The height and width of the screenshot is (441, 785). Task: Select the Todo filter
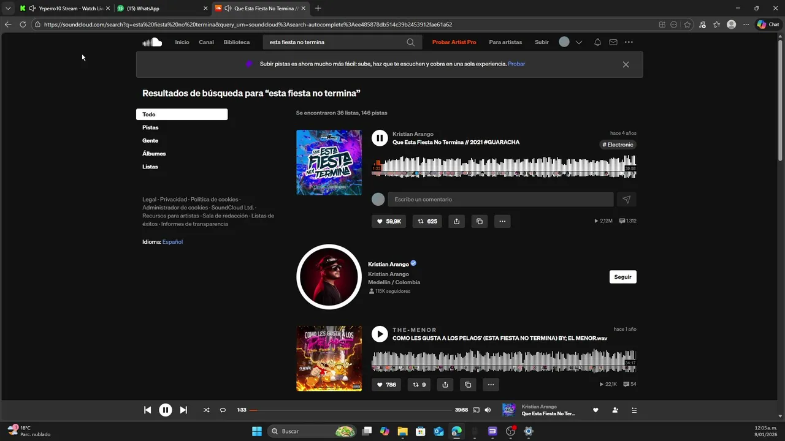pyautogui.click(x=182, y=115)
